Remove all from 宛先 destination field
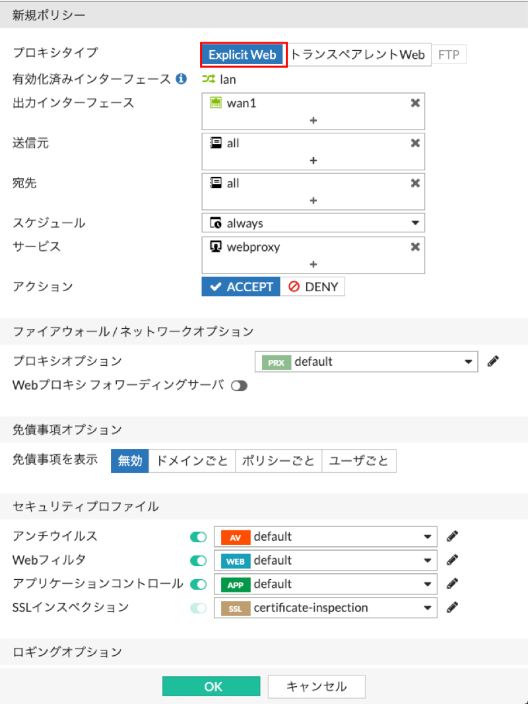Image resolution: width=528 pixels, height=704 pixels. [415, 183]
